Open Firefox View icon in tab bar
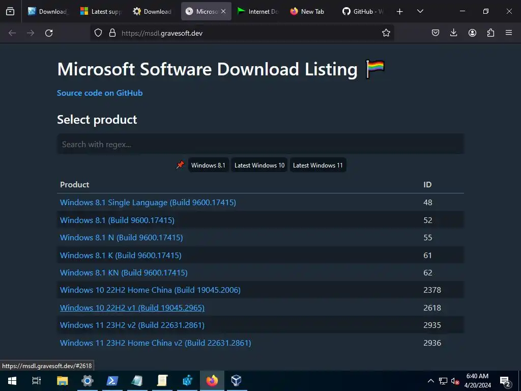 pyautogui.click(x=10, y=11)
